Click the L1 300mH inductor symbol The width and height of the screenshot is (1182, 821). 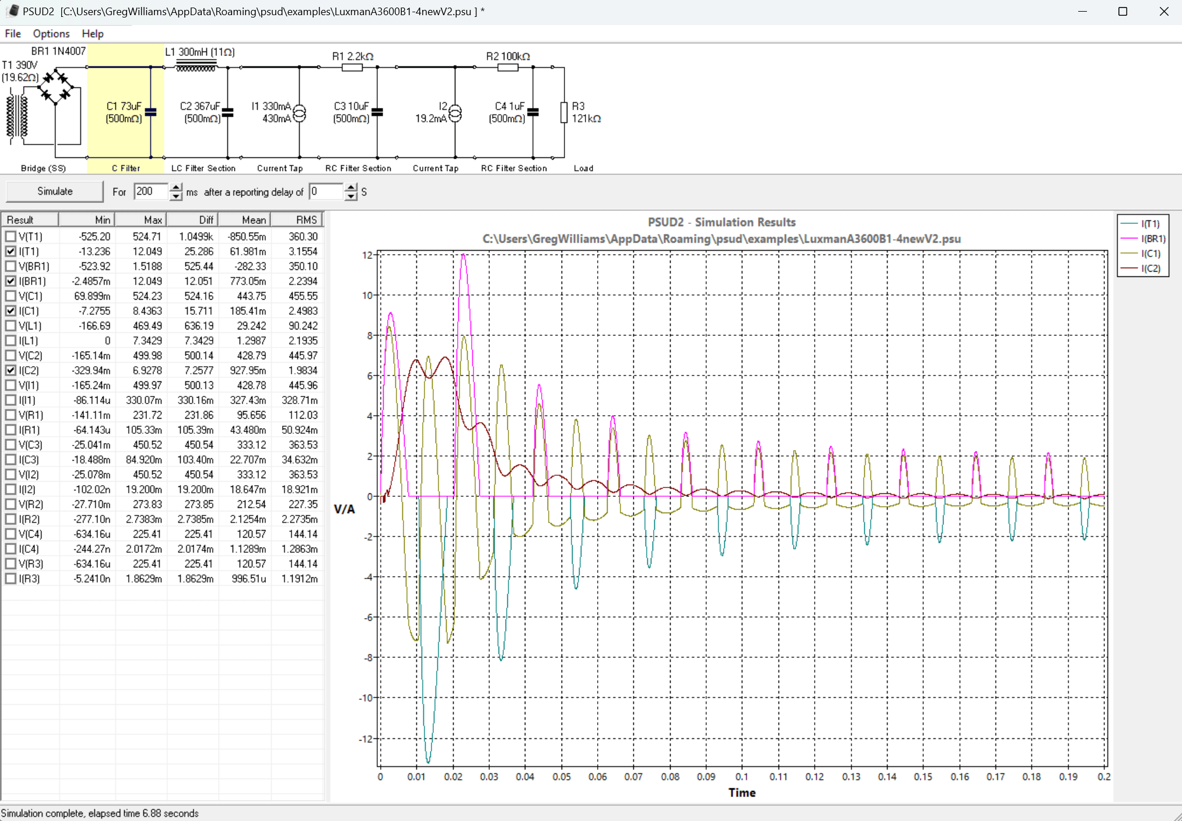pos(196,65)
